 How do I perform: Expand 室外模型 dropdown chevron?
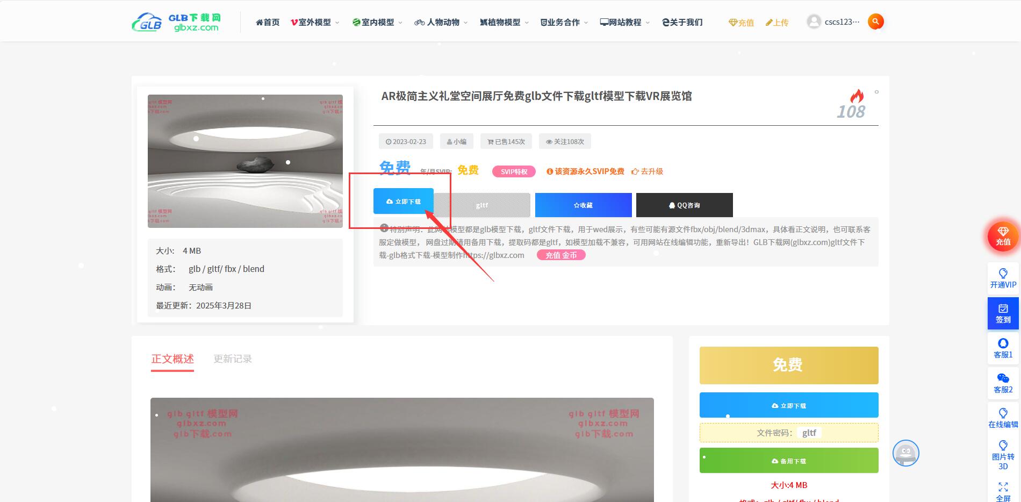coord(337,23)
